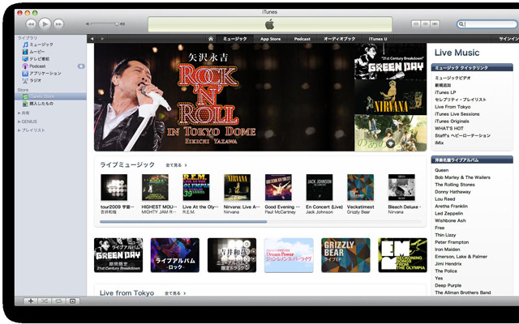This screenshot has height=324, width=519.
Task: Mute via the low-volume speaker icon
Action: point(88,24)
